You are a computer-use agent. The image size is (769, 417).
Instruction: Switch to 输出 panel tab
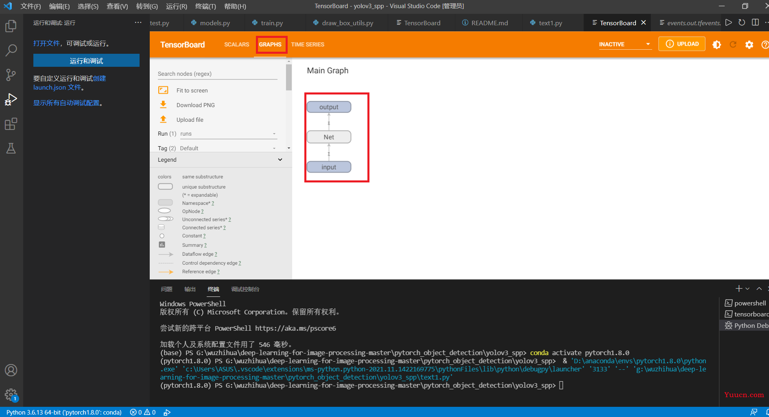tap(190, 289)
